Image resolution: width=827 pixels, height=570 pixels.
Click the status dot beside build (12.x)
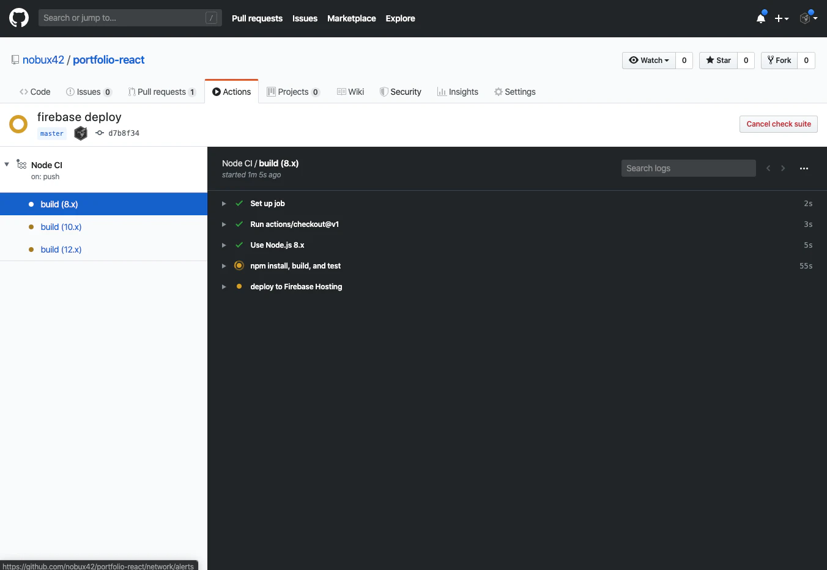(x=31, y=250)
